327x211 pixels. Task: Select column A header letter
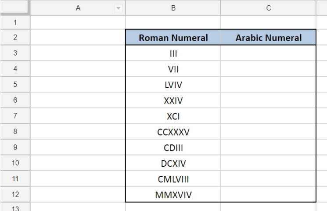click(x=78, y=8)
